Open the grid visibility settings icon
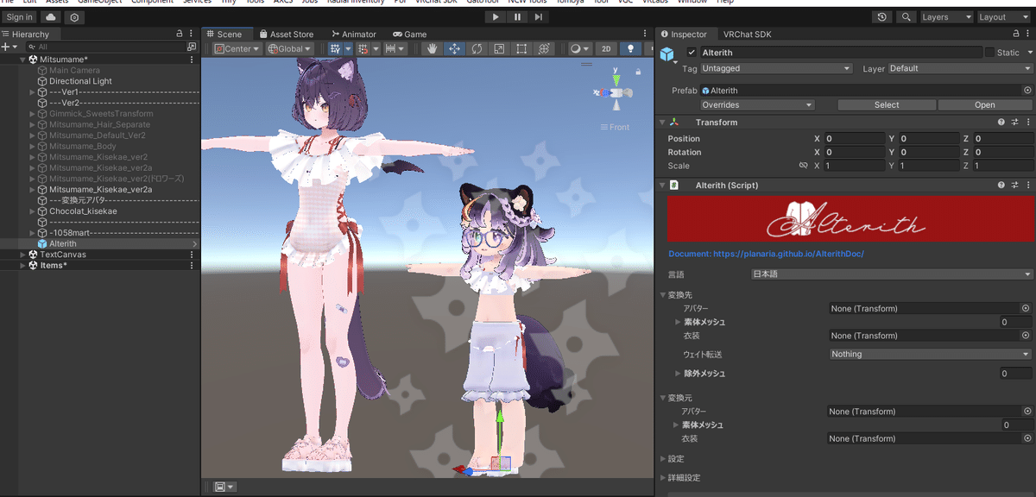 [x=333, y=48]
